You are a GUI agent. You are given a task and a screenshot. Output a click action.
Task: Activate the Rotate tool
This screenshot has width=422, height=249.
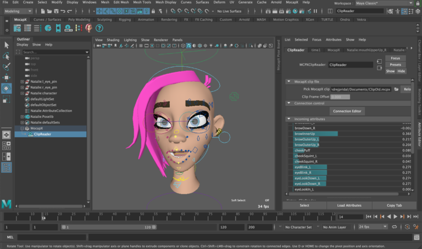6,88
